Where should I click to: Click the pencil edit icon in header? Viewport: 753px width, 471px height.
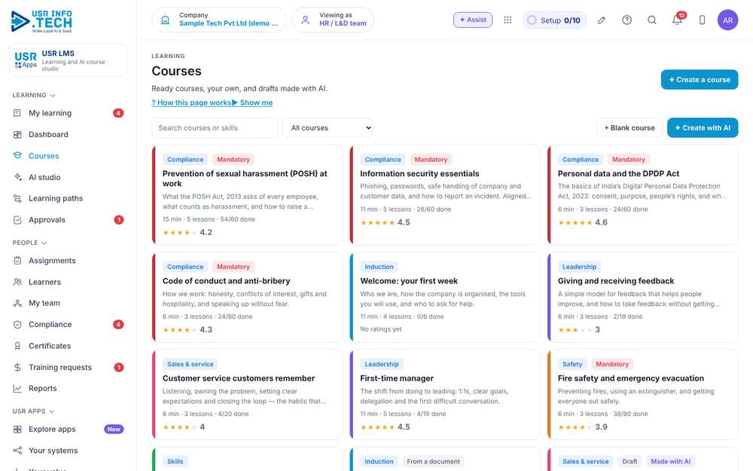click(601, 20)
